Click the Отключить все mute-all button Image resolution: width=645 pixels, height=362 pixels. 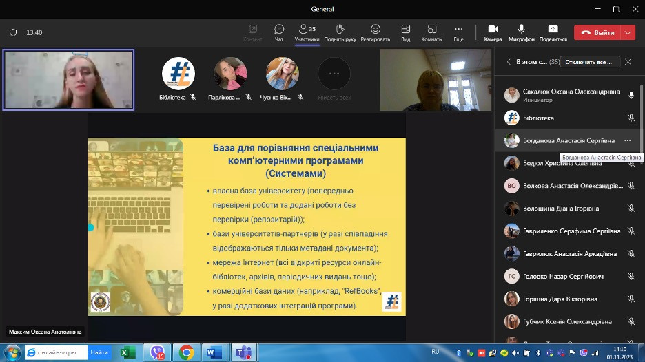coord(590,62)
